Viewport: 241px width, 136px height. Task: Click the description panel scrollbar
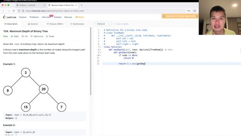[90, 61]
